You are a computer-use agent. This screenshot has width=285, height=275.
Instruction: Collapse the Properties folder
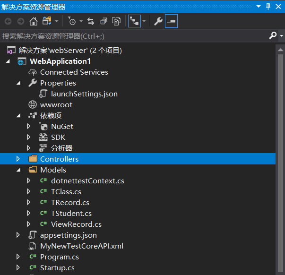18,83
